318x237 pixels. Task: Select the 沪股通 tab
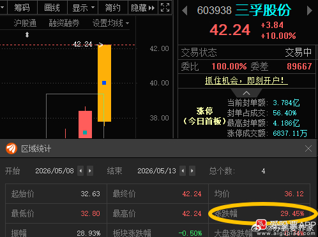point(25,23)
